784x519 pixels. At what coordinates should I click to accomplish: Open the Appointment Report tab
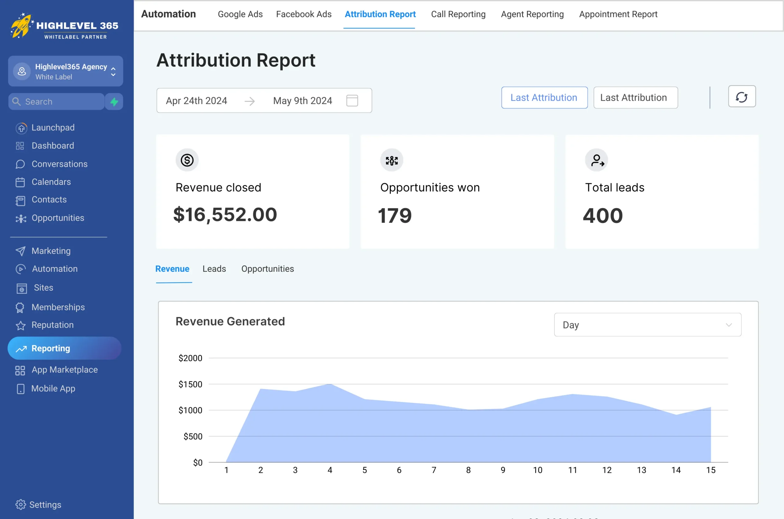618,14
